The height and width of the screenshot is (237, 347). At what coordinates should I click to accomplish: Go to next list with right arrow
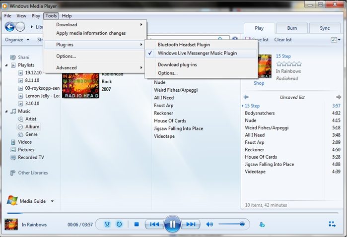tap(339, 97)
